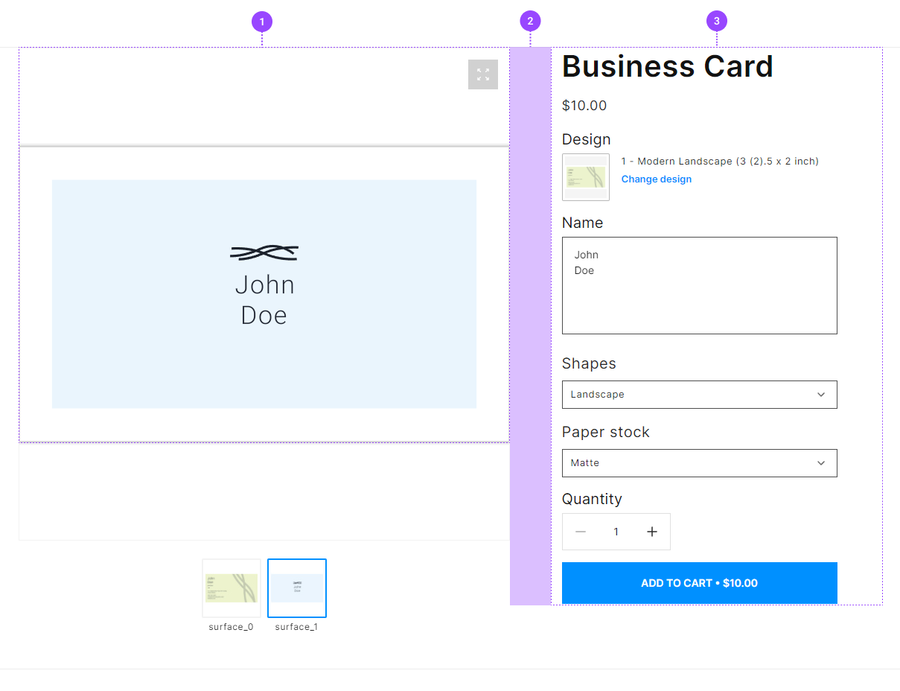900x691 pixels.
Task: Click the John Doe text on the card preview
Action: coord(264,300)
